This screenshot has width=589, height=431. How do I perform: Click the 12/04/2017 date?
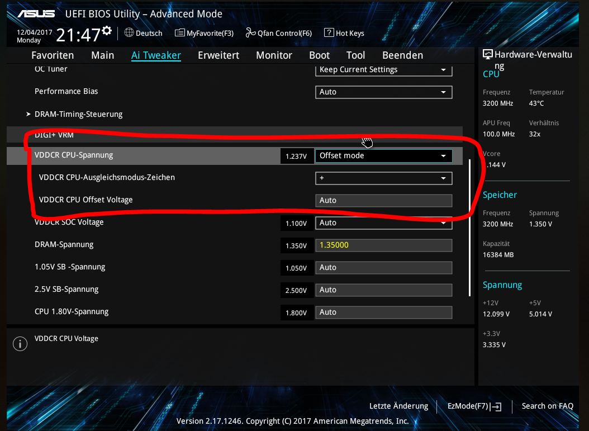[x=34, y=32]
